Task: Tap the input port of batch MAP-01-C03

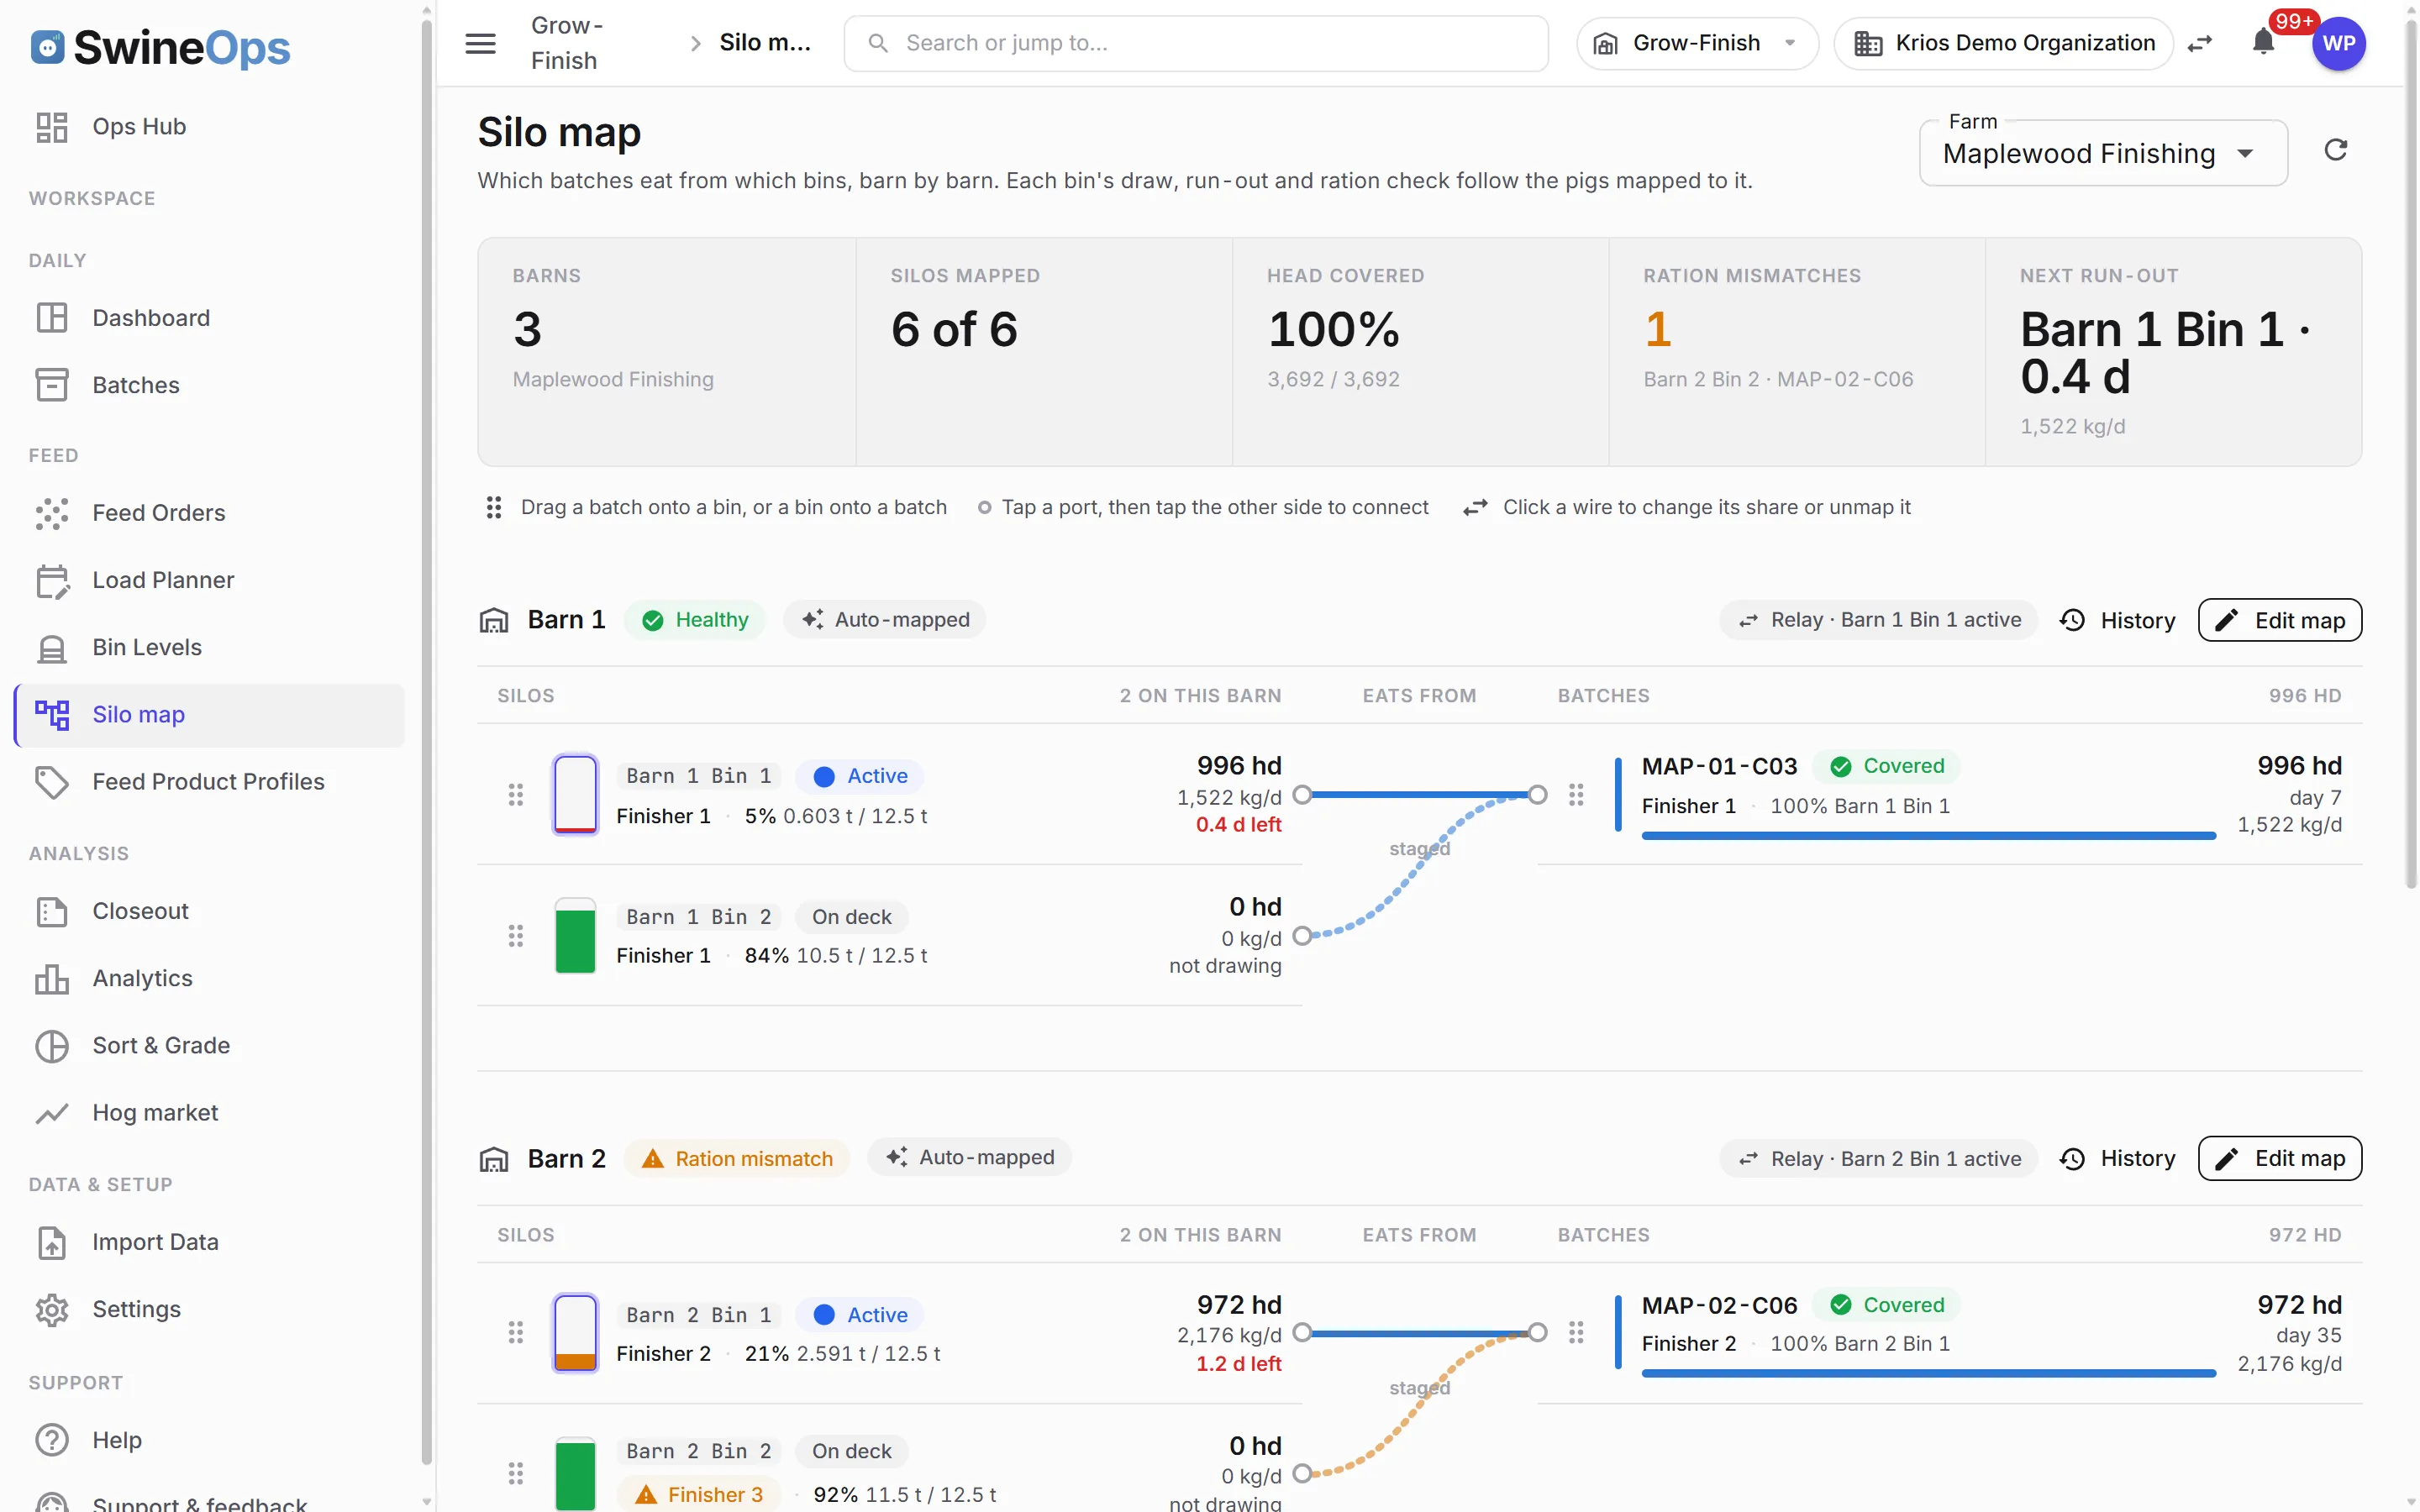Action: [x=1538, y=795]
